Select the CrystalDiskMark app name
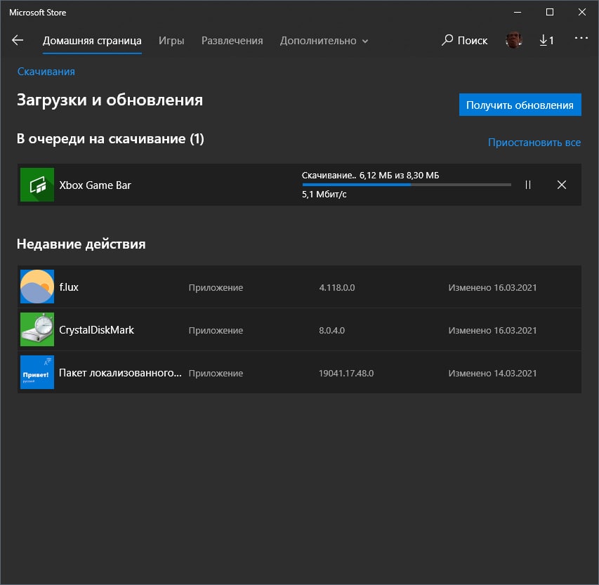 point(97,330)
